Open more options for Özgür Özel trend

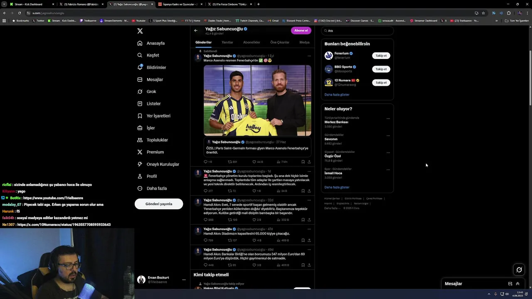pos(388,152)
